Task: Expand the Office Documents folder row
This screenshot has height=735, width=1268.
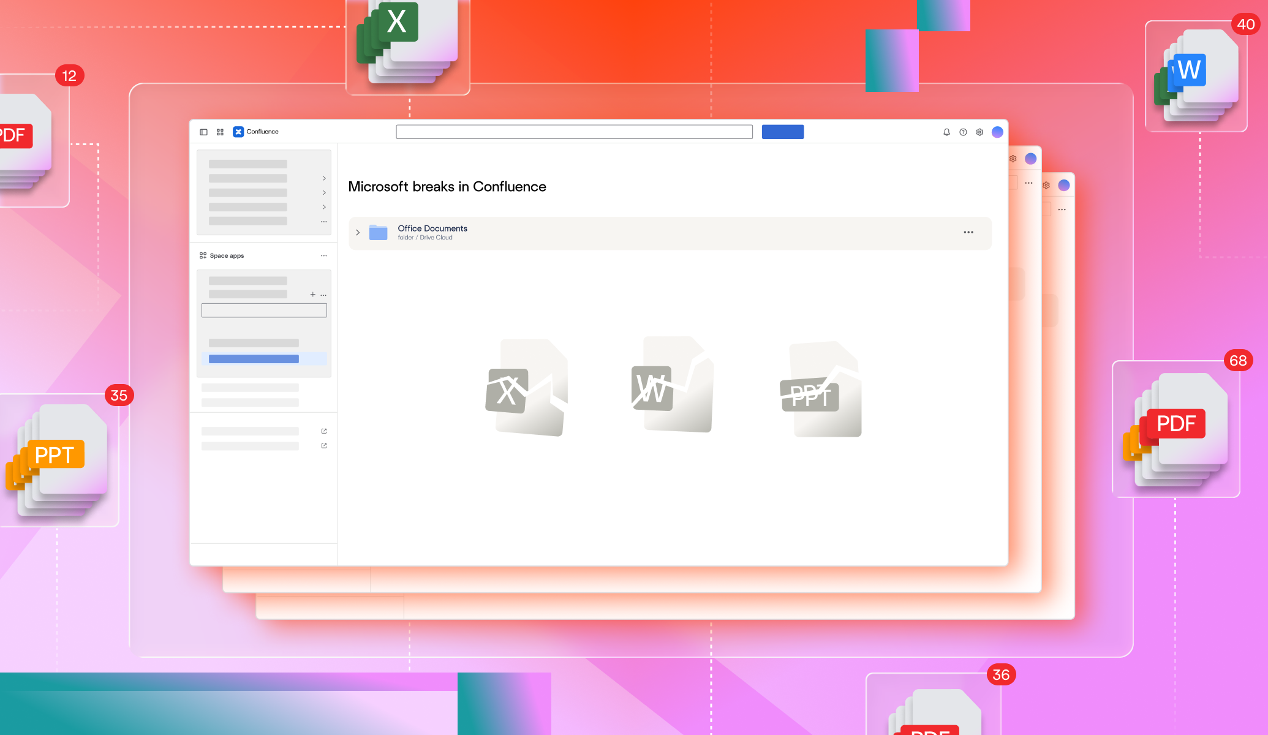Action: [358, 233]
